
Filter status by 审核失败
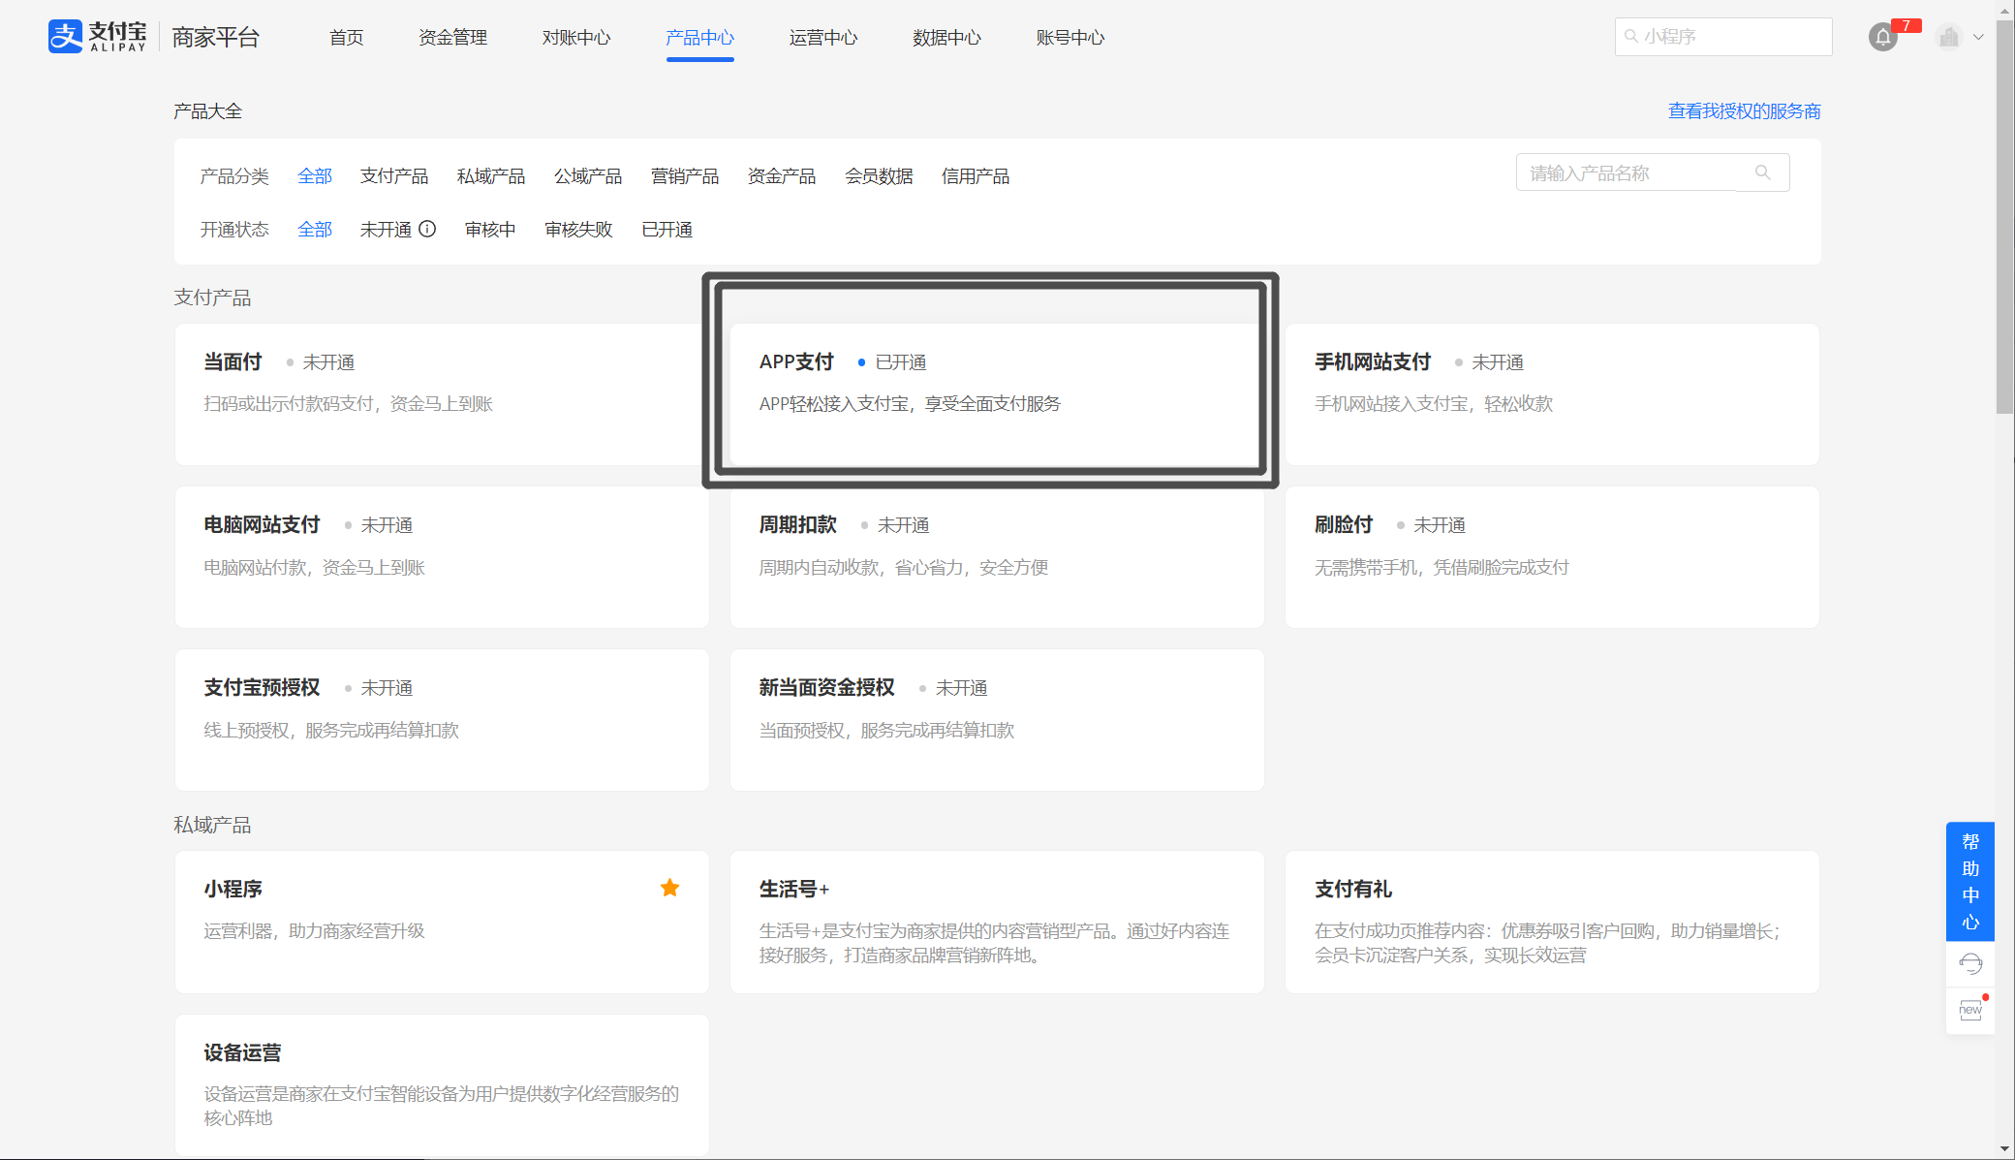[578, 229]
